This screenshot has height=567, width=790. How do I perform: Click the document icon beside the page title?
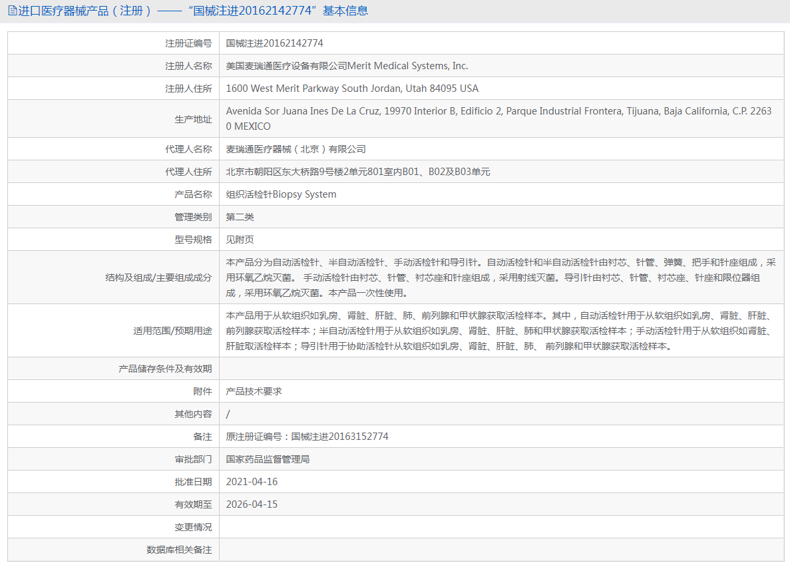coord(13,11)
